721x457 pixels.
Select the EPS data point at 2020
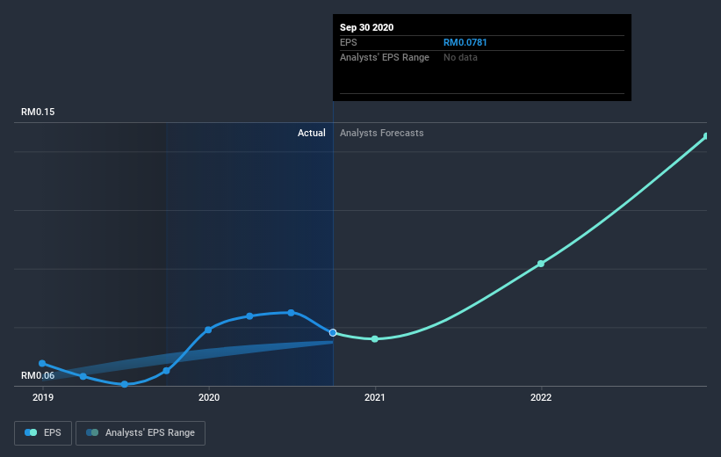click(x=208, y=330)
